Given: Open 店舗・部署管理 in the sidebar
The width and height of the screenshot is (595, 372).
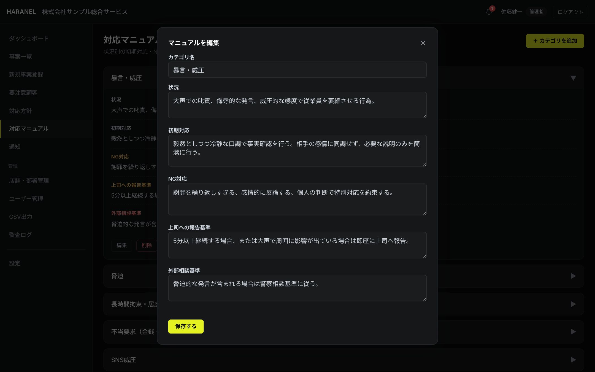Looking at the screenshot, I should coord(46,180).
